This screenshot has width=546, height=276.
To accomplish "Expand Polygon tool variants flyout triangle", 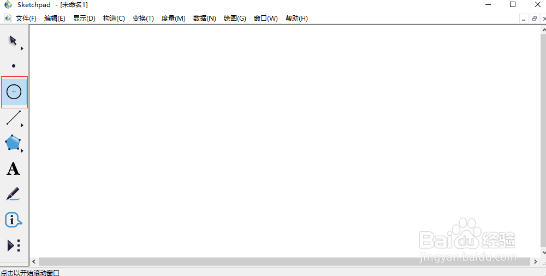I will tap(22, 151).
